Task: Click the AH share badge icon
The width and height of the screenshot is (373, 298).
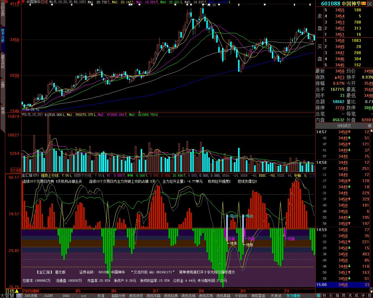Action: 364,3
